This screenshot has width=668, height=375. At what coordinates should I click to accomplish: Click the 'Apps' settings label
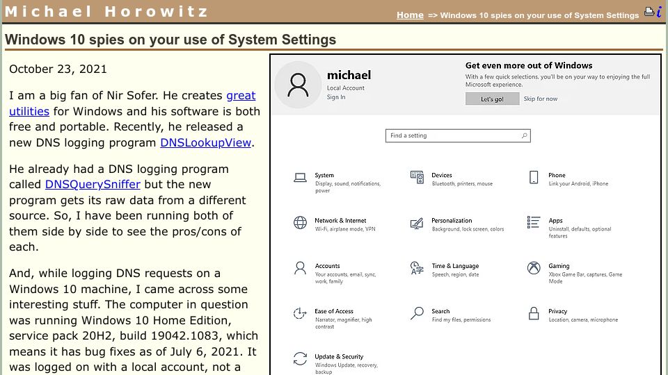click(555, 221)
